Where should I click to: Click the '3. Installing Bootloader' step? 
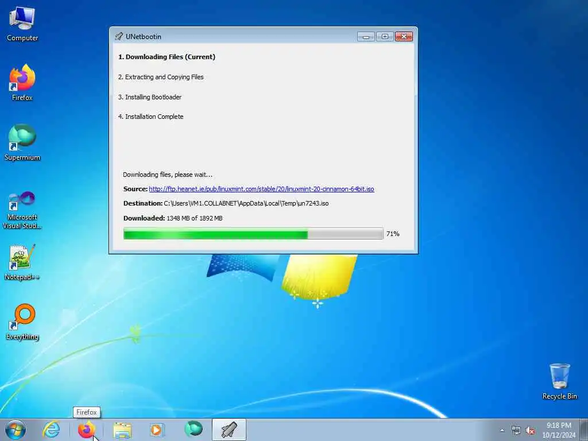[x=150, y=97]
